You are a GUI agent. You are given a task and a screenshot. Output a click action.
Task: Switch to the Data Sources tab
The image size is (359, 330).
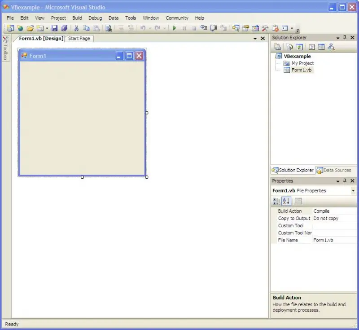[334, 171]
